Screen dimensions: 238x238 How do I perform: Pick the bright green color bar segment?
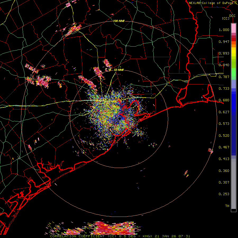[x=234, y=72]
